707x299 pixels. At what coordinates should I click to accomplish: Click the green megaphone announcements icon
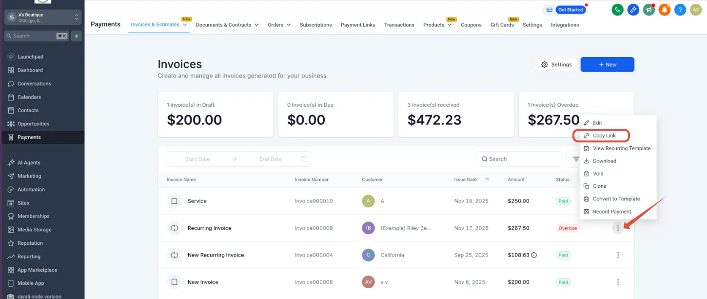tap(648, 9)
